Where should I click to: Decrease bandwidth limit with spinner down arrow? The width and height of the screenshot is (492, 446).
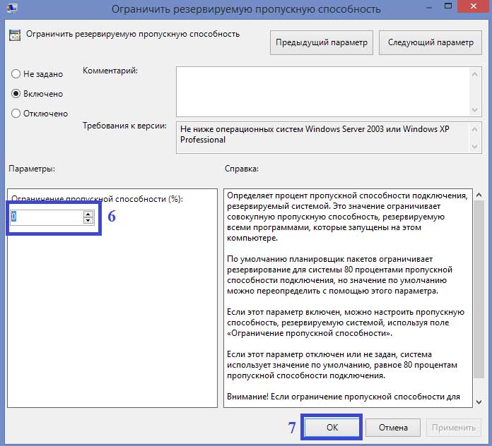click(x=88, y=221)
